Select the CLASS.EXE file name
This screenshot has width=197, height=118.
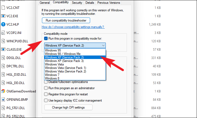(x=14, y=50)
